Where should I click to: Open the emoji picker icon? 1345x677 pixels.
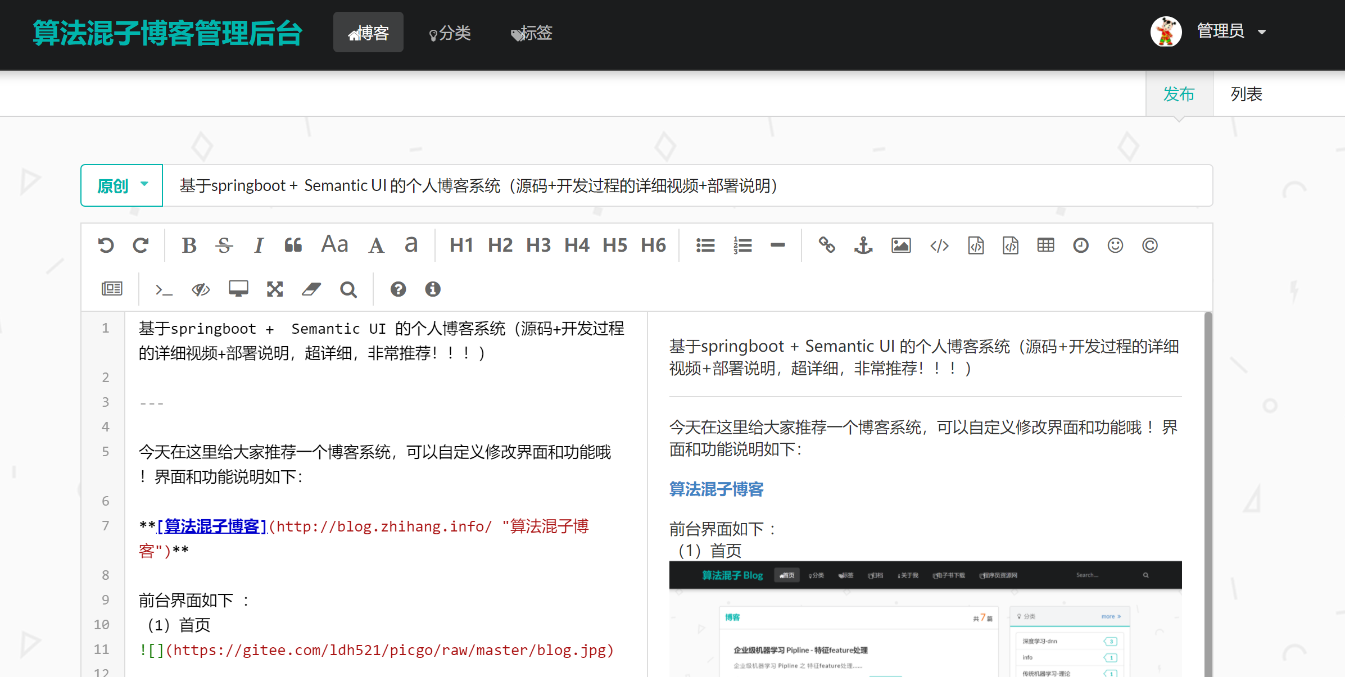1115,246
